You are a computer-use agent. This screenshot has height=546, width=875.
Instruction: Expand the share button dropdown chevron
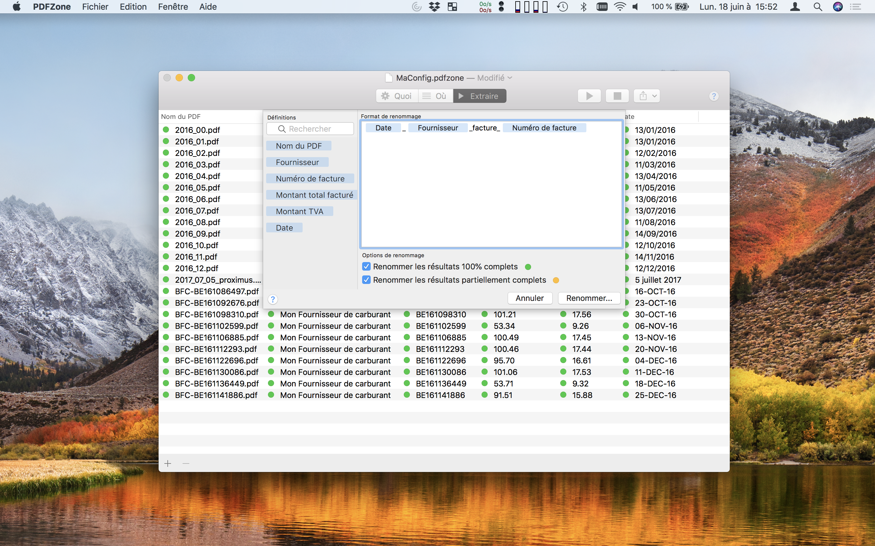(654, 96)
